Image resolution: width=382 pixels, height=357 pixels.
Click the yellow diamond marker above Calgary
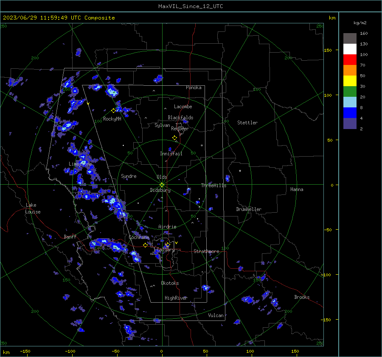click(168, 245)
